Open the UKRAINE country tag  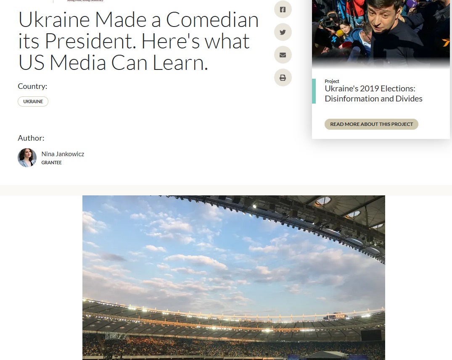pos(33,101)
